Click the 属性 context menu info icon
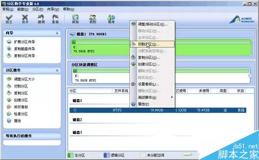This screenshot has height=160, width=259. [x=133, y=104]
